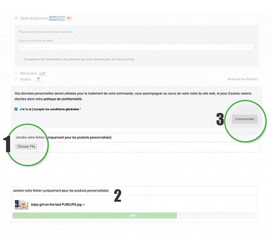Image resolution: width=272 pixels, height=234 pixels.
Task: Select PayPal payment method
Action: [16, 79]
